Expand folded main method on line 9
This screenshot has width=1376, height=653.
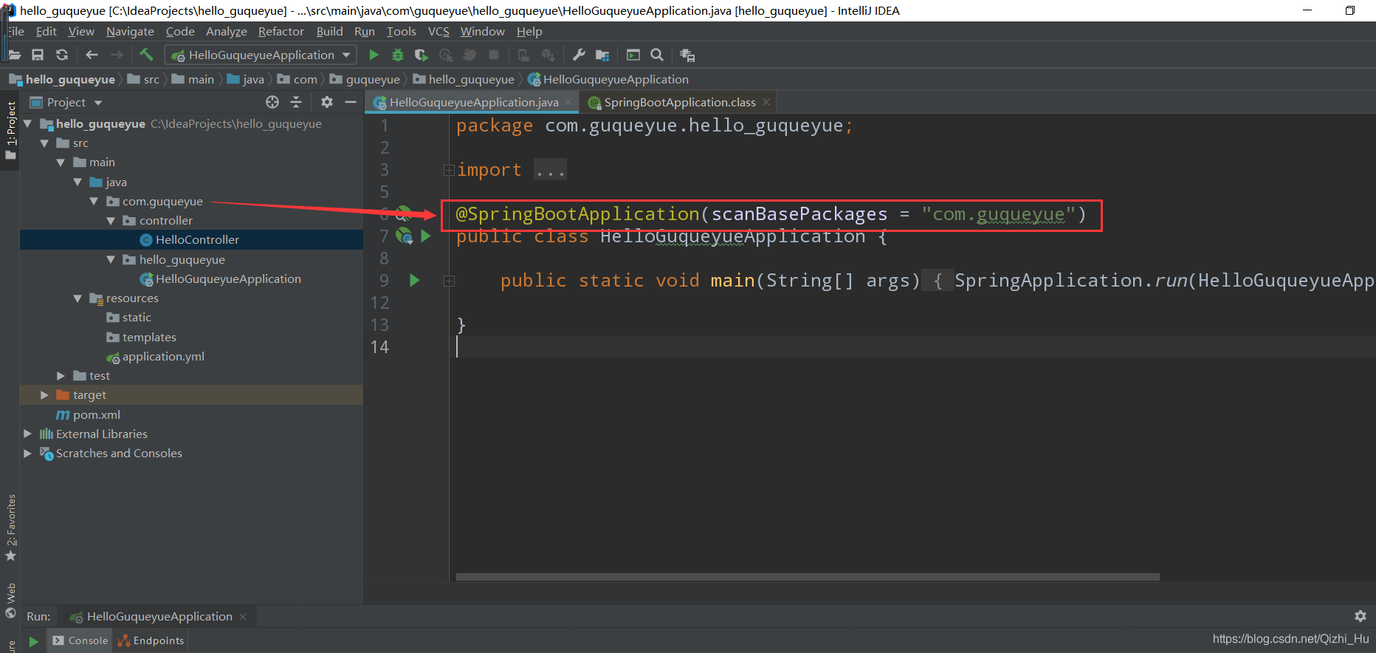tap(449, 281)
